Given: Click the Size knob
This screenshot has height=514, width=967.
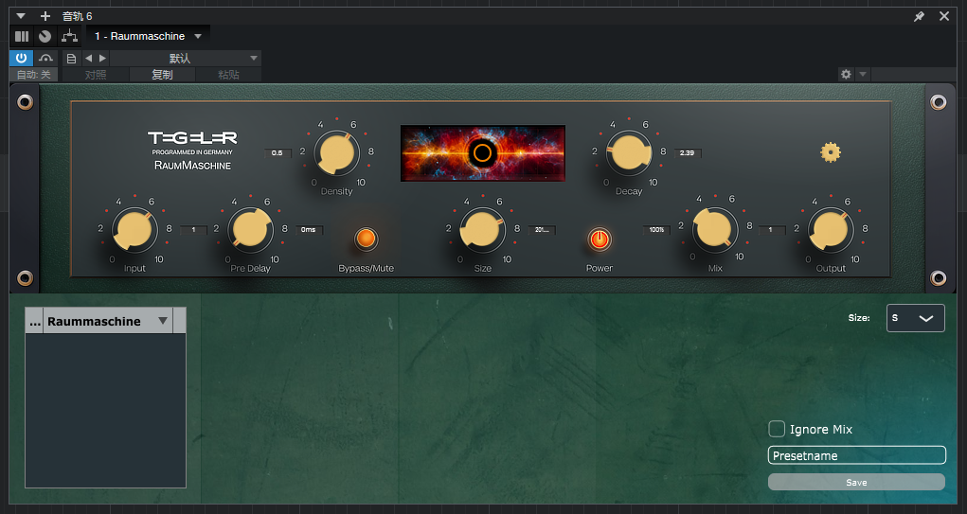Looking at the screenshot, I should 482,229.
